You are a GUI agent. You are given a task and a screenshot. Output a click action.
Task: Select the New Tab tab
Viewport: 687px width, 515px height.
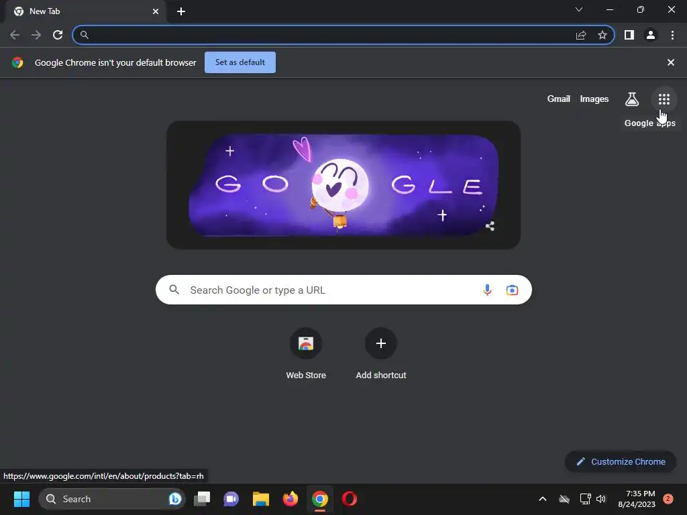tap(86, 11)
